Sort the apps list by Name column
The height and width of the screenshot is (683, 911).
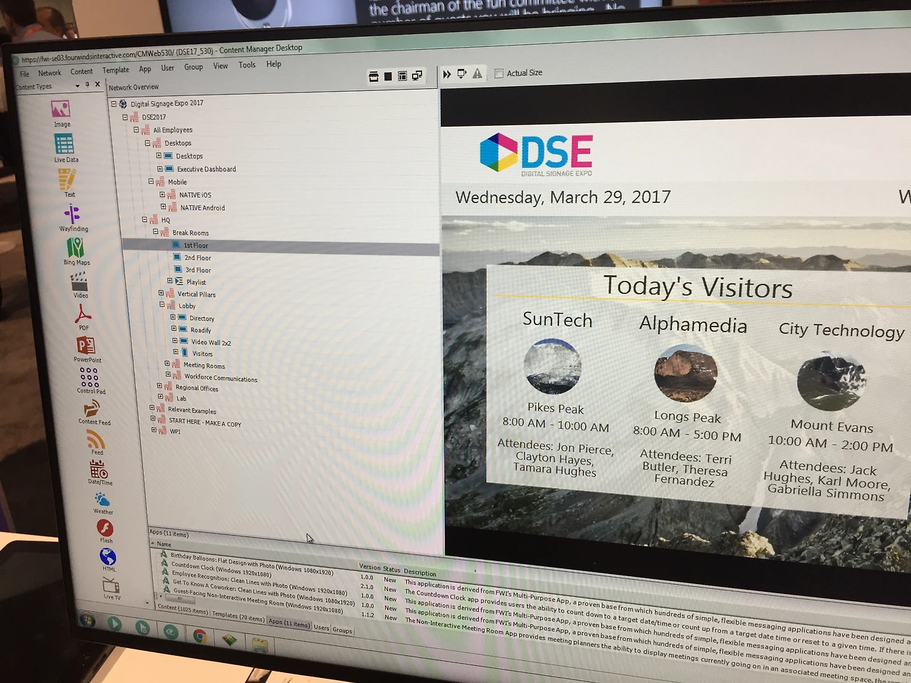pos(164,544)
